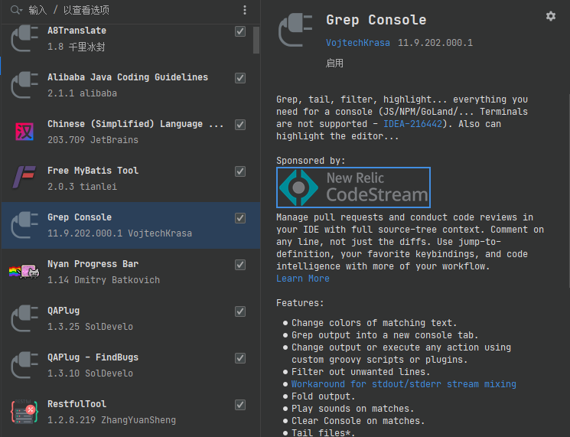The width and height of the screenshot is (570, 437).
Task: Click the search magnifier icon
Action: [x=15, y=10]
